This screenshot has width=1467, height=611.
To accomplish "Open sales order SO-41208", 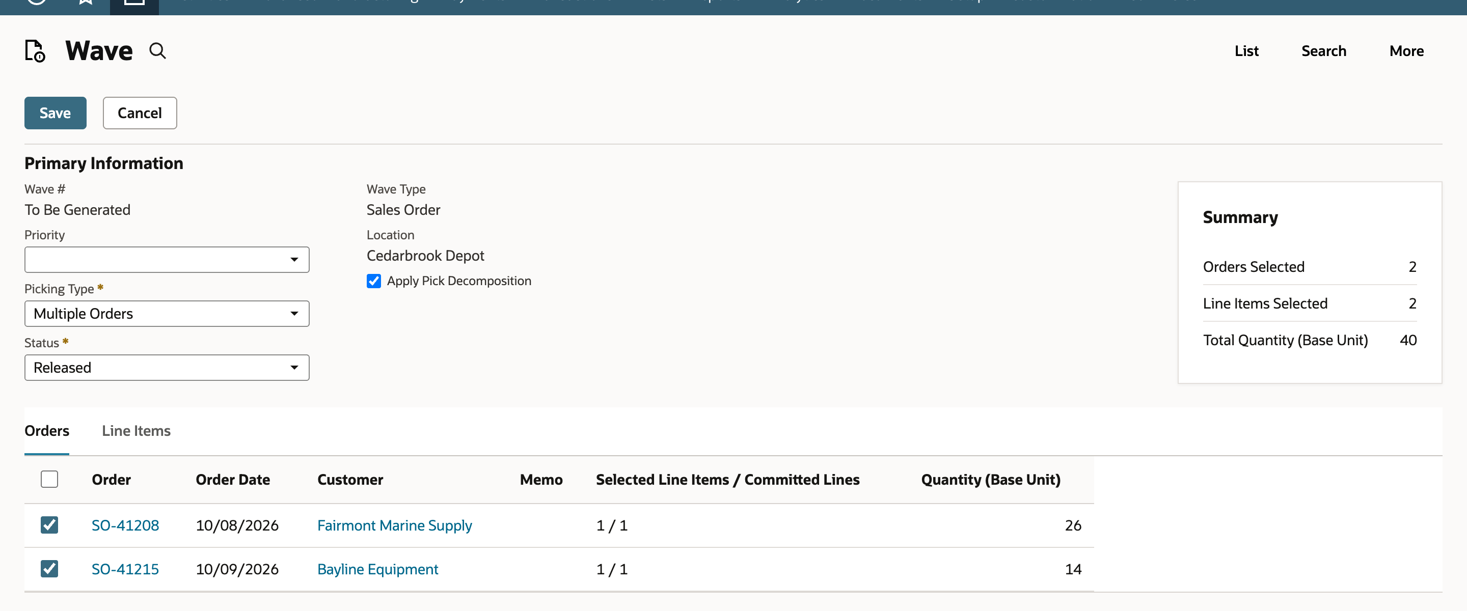I will click(125, 525).
